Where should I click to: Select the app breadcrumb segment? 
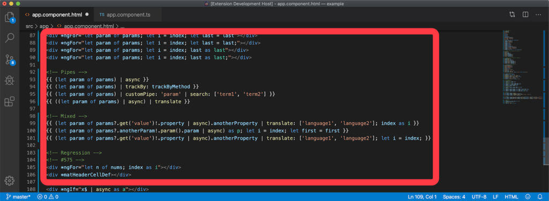pyautogui.click(x=44, y=26)
